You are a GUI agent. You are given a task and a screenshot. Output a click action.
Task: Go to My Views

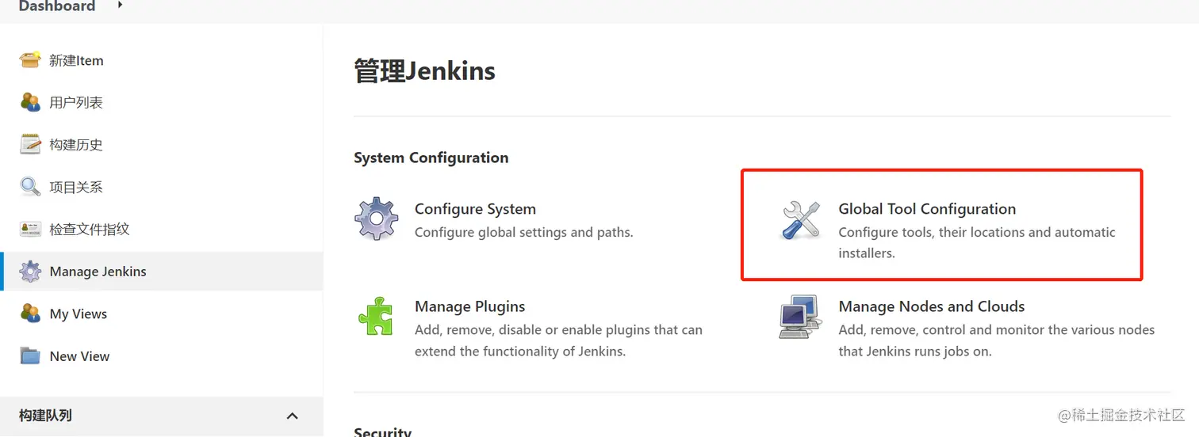(79, 313)
